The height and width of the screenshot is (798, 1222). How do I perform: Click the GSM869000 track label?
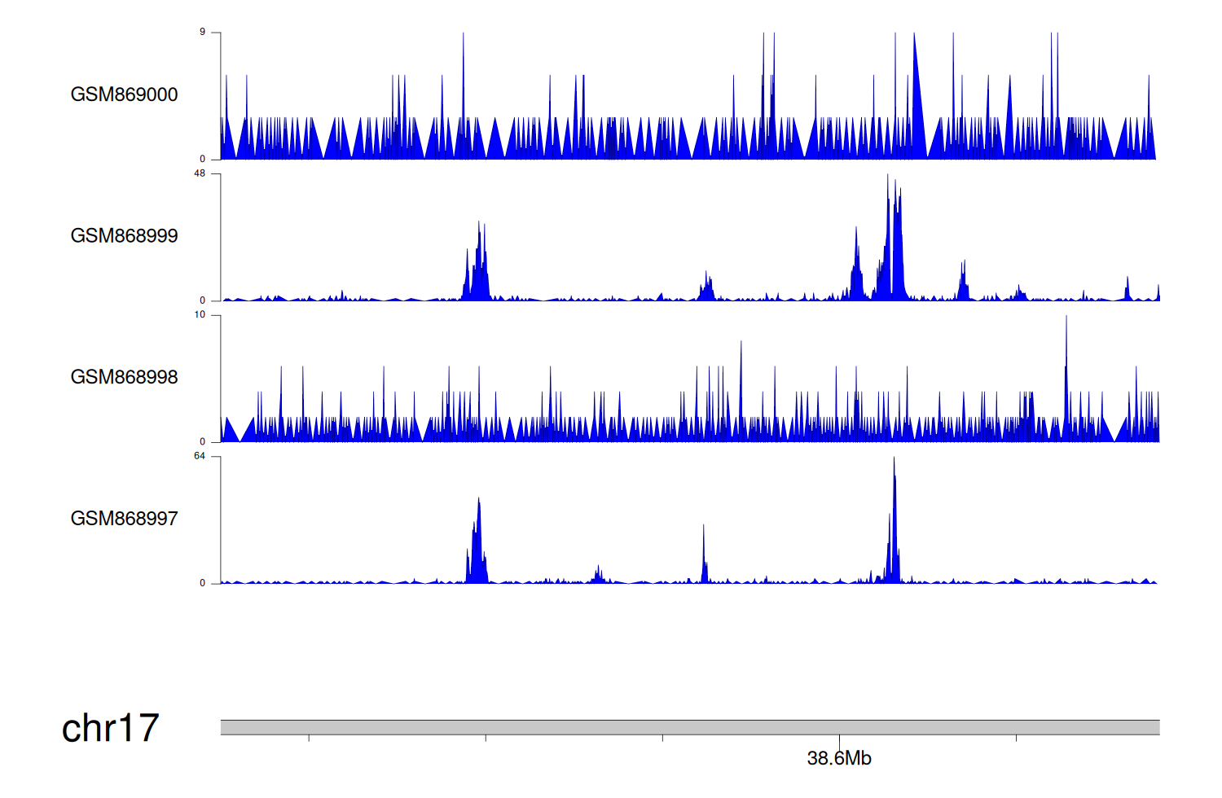point(124,94)
